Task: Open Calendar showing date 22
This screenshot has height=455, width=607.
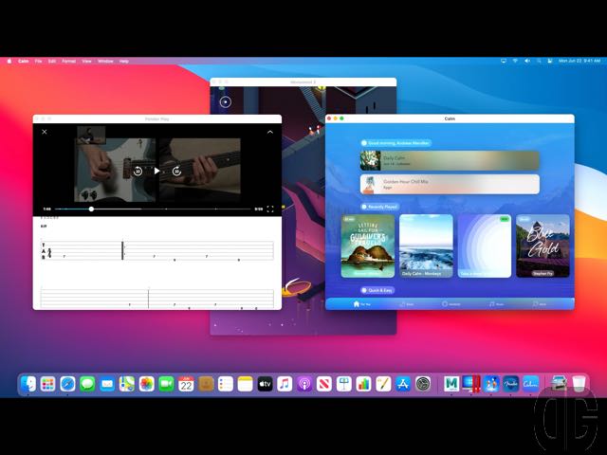Action: click(186, 384)
